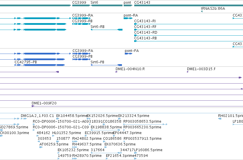Viewport: 243px width, 160px height.
Task: Open the Sirt6-PB protein label
Action: coord(97,62)
